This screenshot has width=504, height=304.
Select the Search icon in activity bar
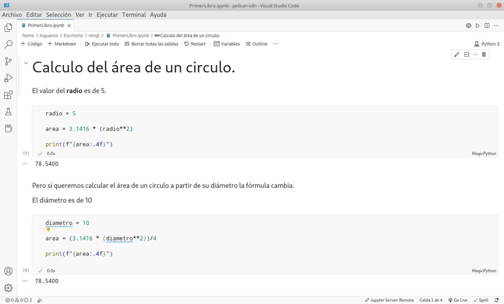[9, 43]
